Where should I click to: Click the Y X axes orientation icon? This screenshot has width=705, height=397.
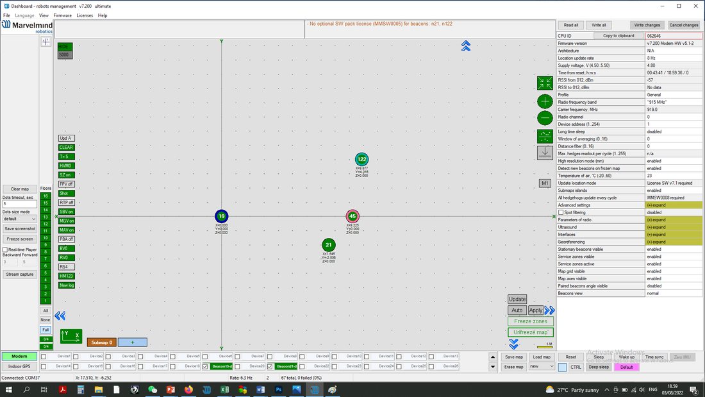click(x=71, y=336)
